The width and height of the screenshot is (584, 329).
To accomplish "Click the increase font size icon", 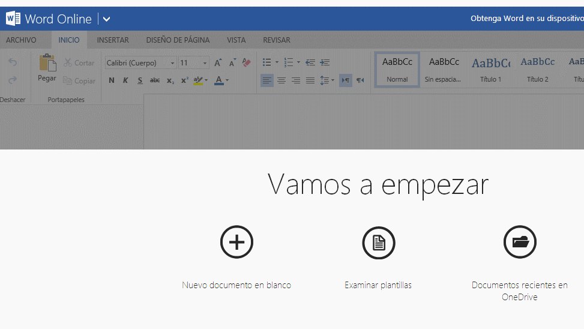I will (218, 62).
